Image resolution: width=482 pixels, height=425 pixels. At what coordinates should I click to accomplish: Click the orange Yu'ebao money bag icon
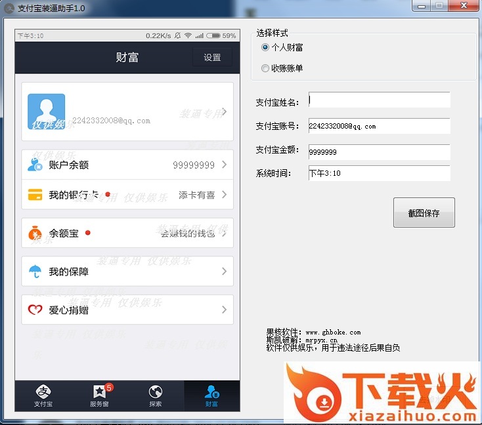tap(35, 233)
